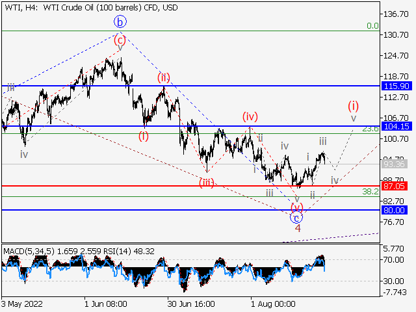
Task: Click the gray 'v' label under the forecast '(i)'
Action: (x=354, y=118)
